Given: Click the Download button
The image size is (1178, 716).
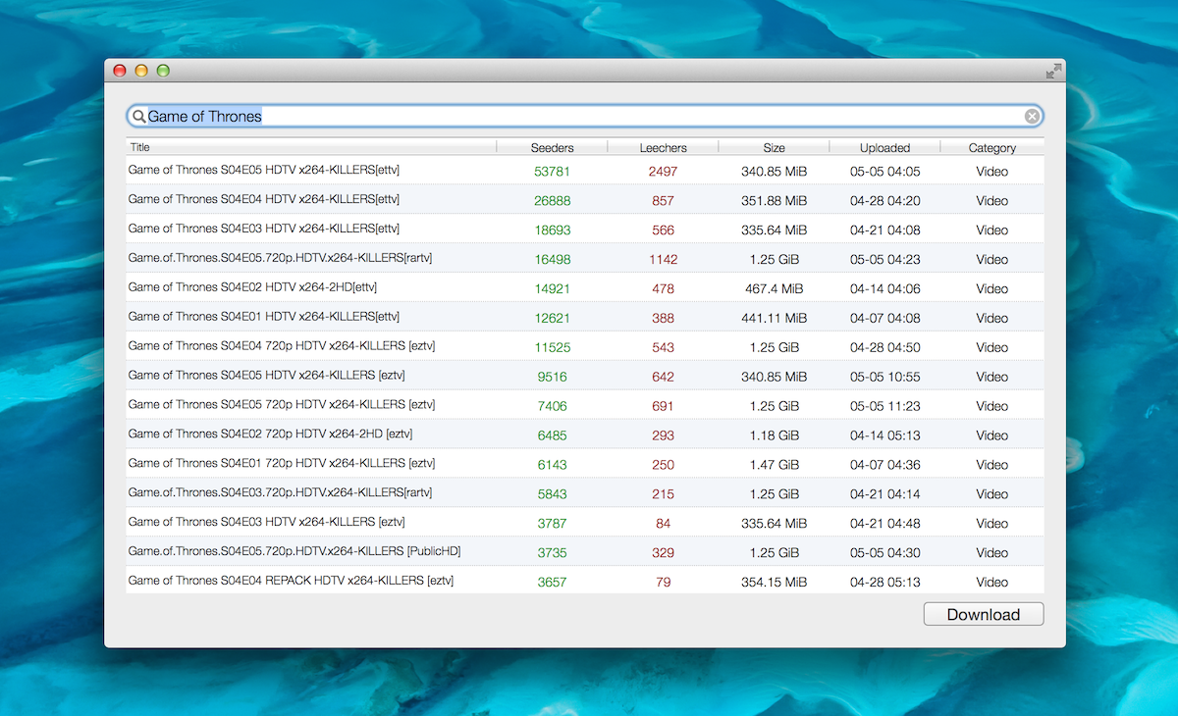Looking at the screenshot, I should pos(984,615).
